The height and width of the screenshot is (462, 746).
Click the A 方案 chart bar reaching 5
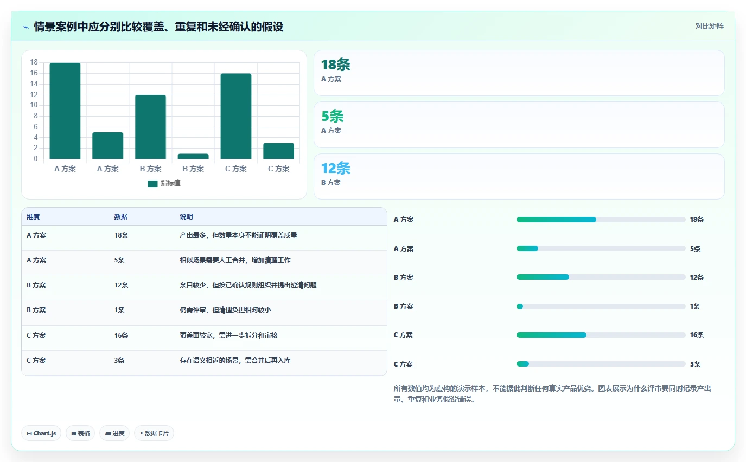(107, 146)
